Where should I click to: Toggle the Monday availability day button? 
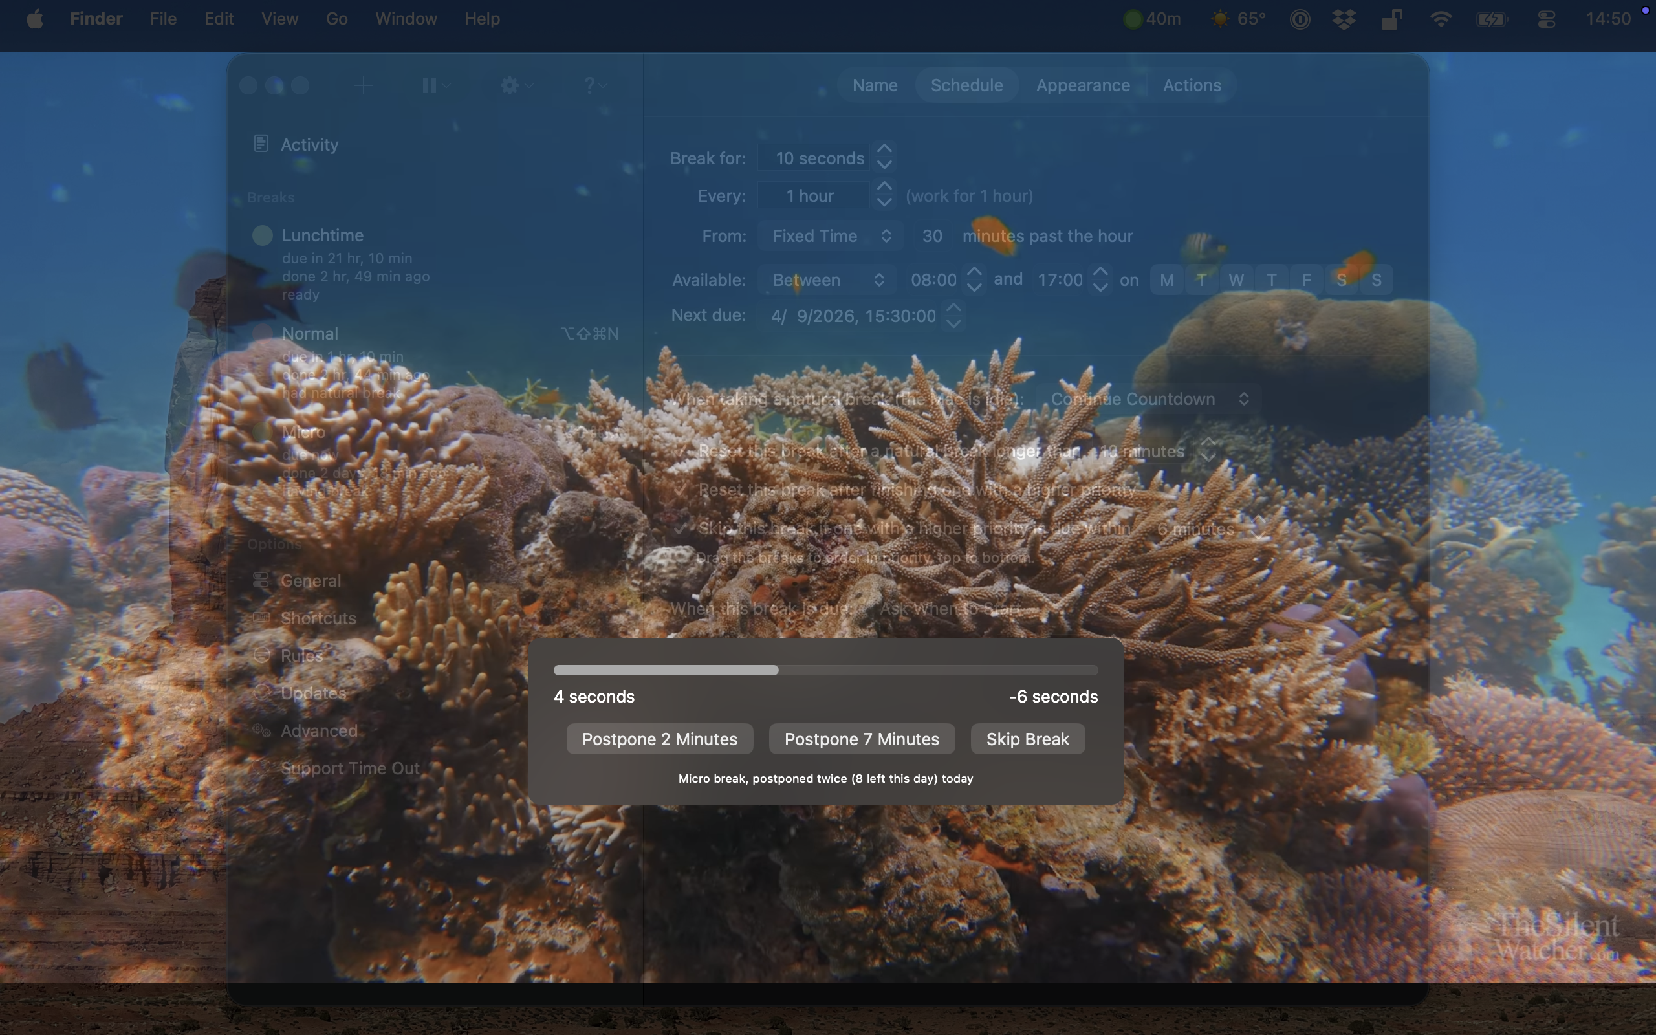pyautogui.click(x=1167, y=280)
